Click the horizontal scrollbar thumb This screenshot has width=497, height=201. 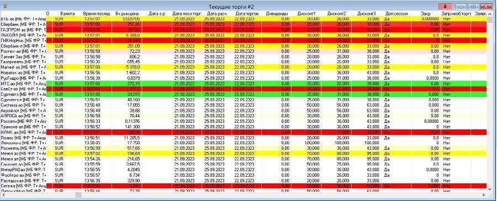click(x=78, y=195)
